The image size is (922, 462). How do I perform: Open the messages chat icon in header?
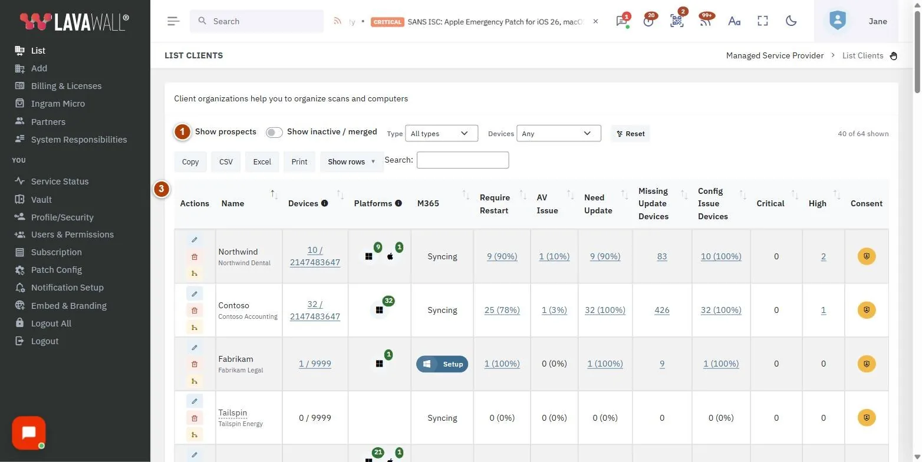621,21
